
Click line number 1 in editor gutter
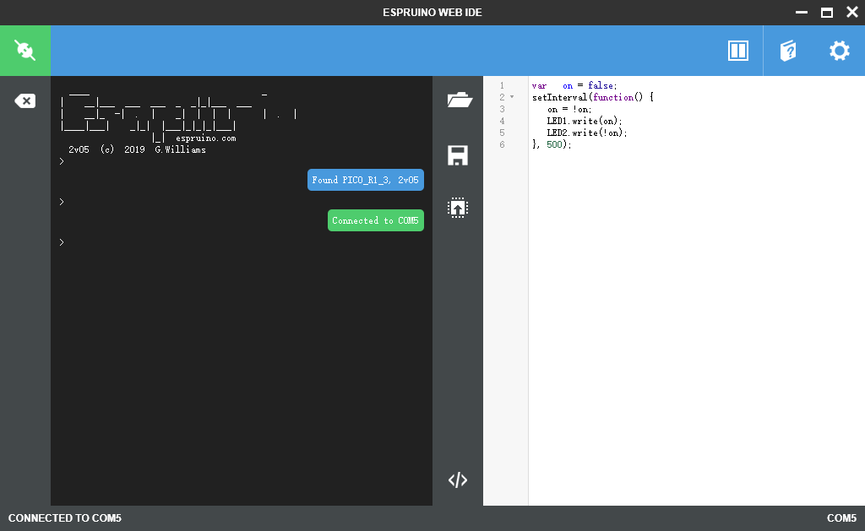point(502,85)
